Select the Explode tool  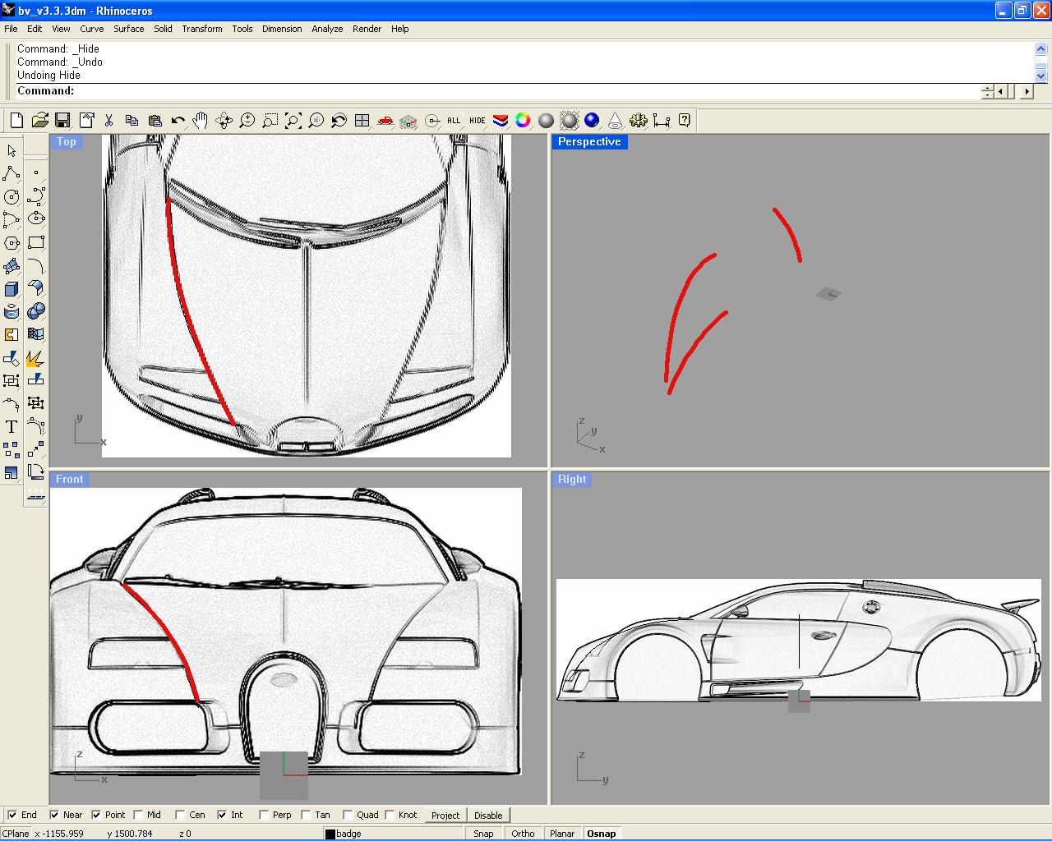click(x=35, y=357)
